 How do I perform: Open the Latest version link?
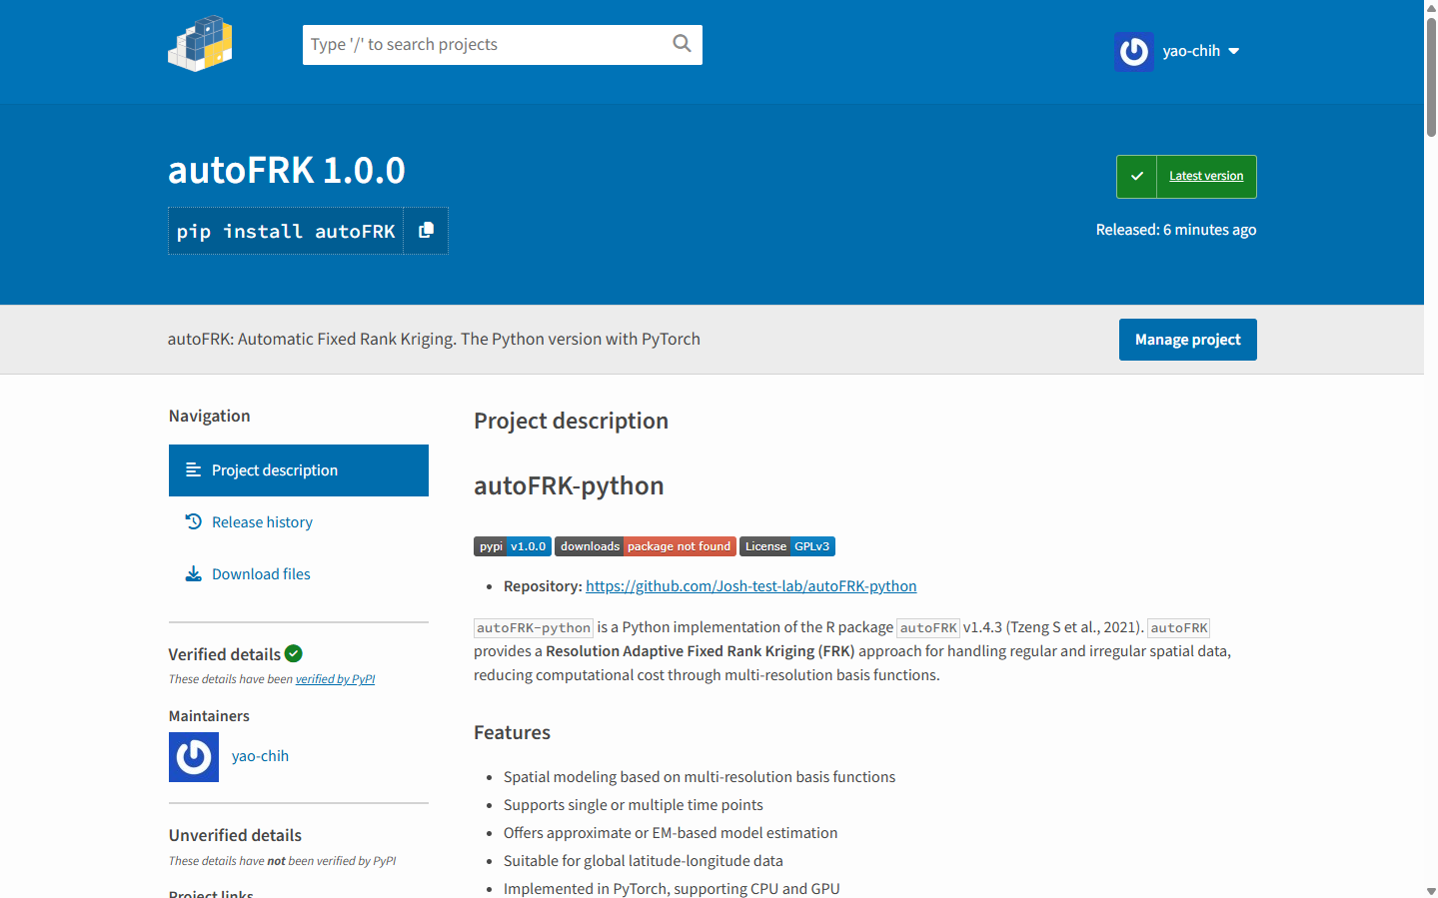coord(1206,177)
